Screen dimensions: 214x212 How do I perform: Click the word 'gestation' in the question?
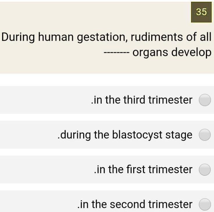(x=103, y=38)
